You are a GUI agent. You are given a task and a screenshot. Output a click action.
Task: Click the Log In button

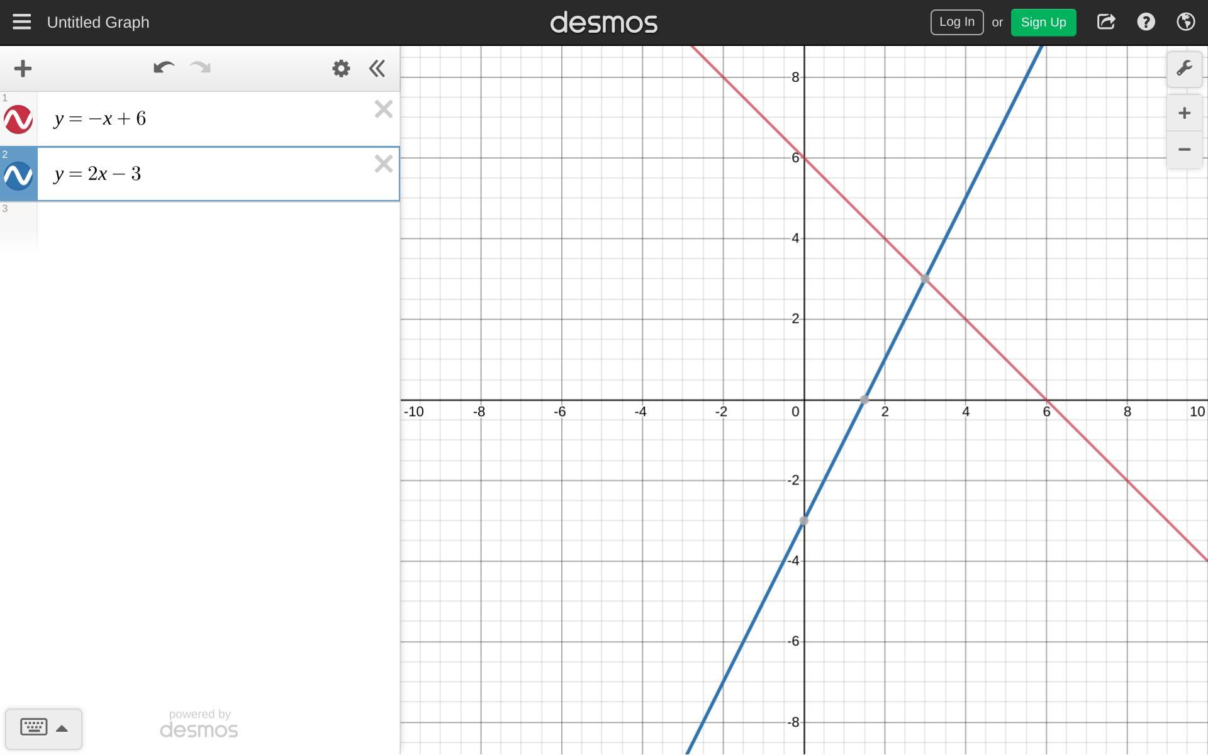[x=956, y=22]
